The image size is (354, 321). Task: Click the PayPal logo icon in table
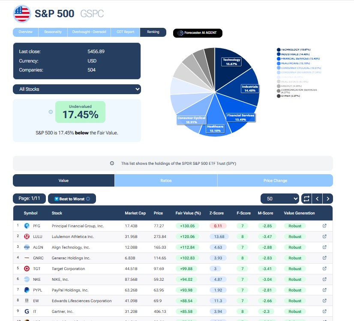(27, 290)
